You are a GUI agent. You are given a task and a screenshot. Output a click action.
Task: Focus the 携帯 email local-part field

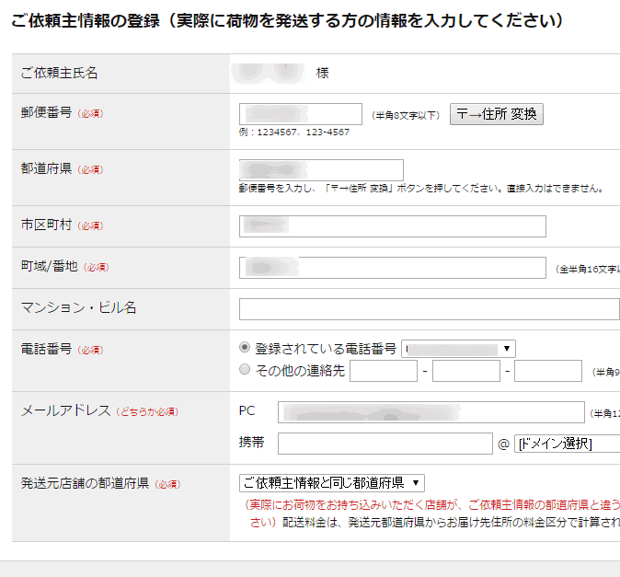coord(385,444)
